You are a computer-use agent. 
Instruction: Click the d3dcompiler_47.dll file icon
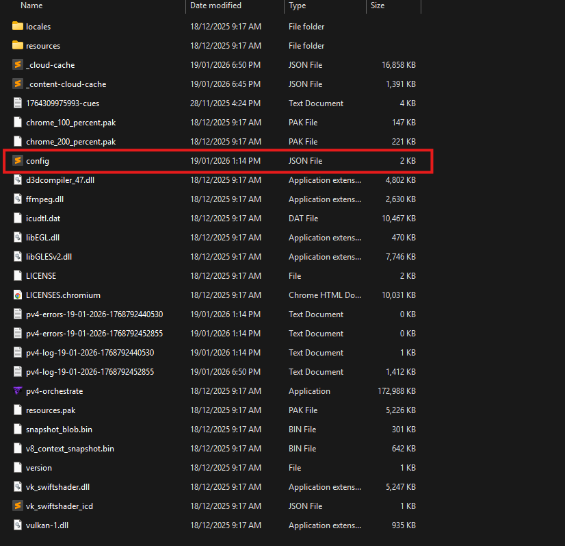(18, 179)
